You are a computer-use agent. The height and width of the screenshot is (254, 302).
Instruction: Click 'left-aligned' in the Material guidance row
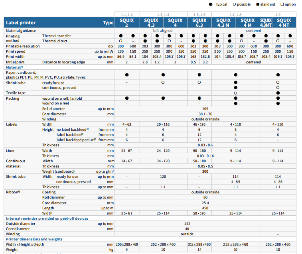click(163, 31)
